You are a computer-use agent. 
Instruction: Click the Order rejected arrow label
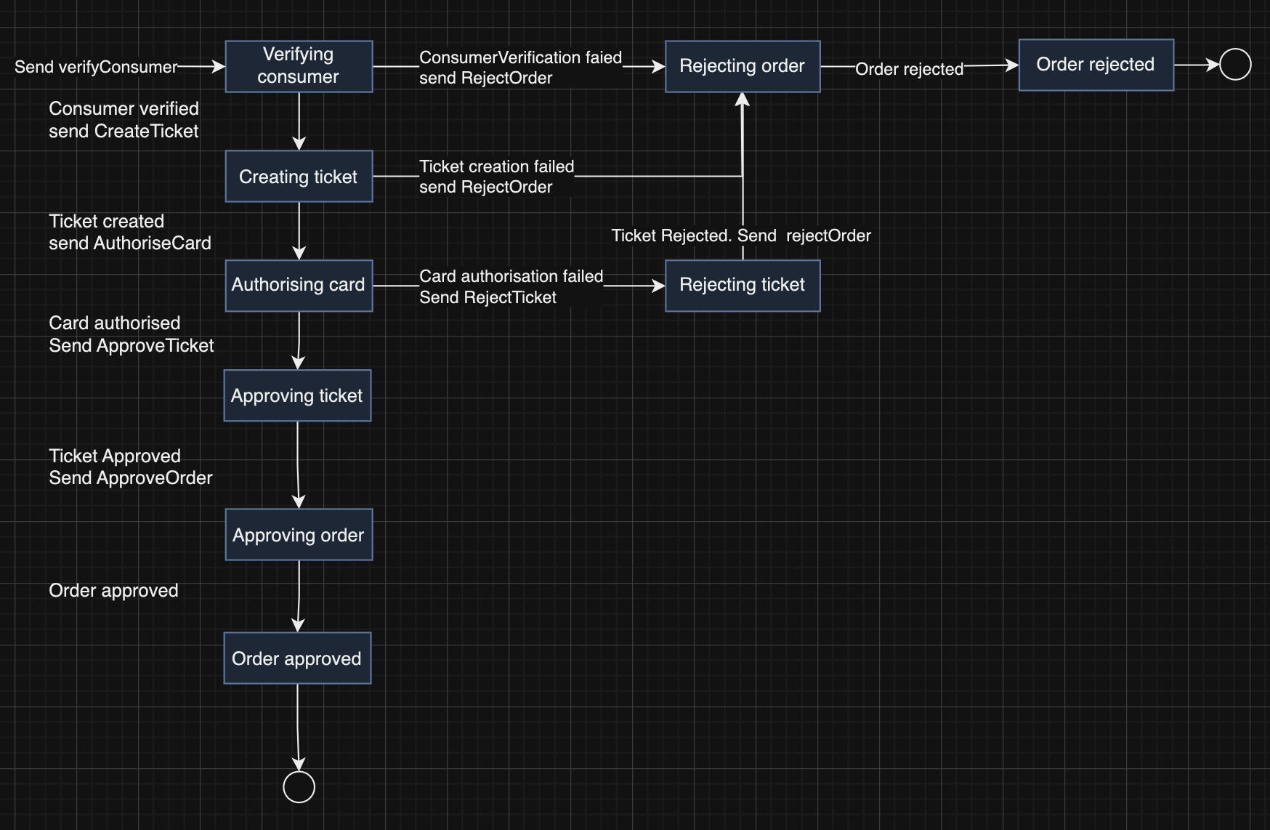click(x=909, y=69)
